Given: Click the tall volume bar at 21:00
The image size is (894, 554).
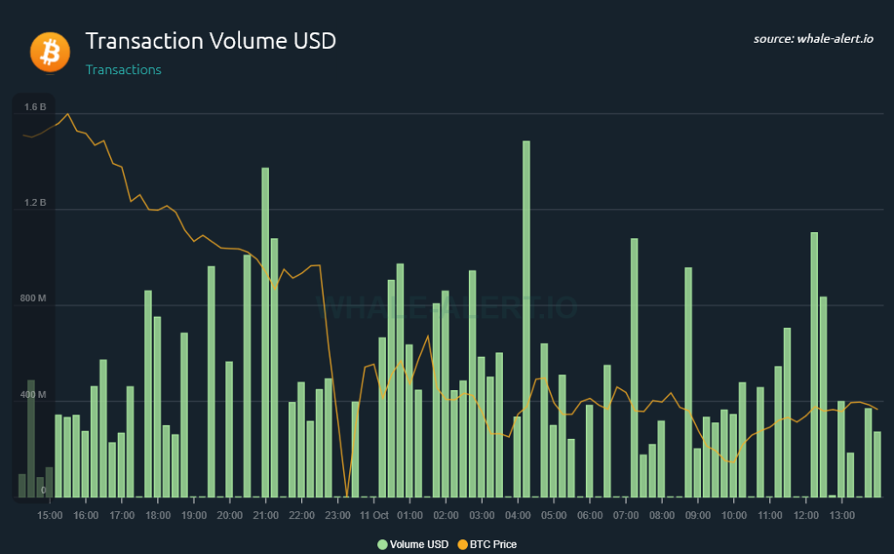Looking at the screenshot, I should tap(265, 332).
